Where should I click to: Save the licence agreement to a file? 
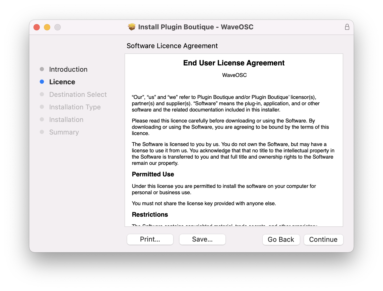(202, 239)
